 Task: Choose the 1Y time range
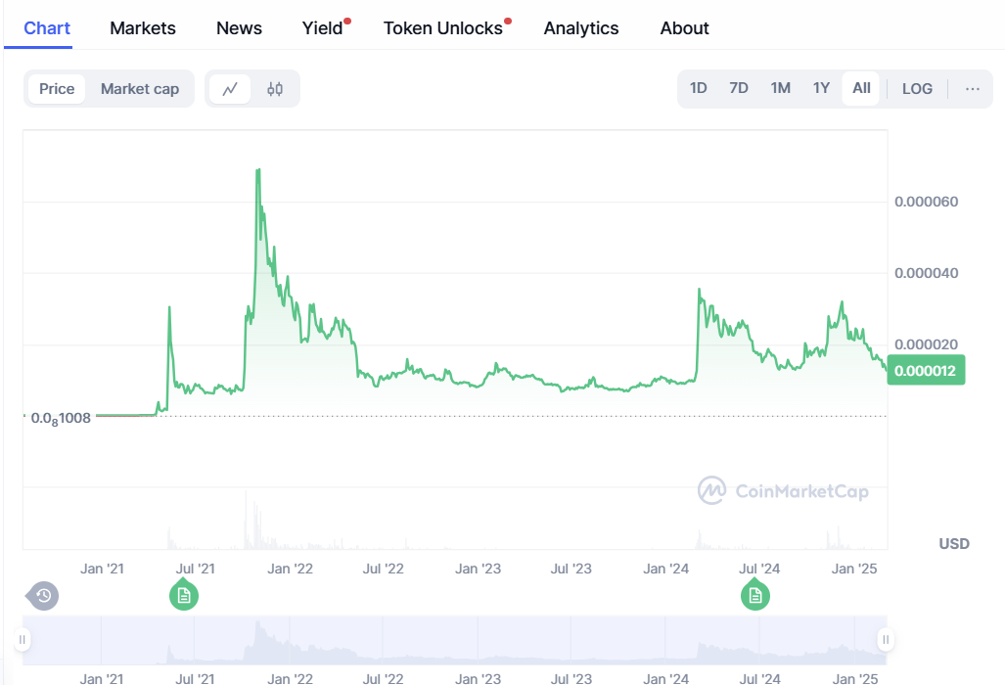[821, 88]
